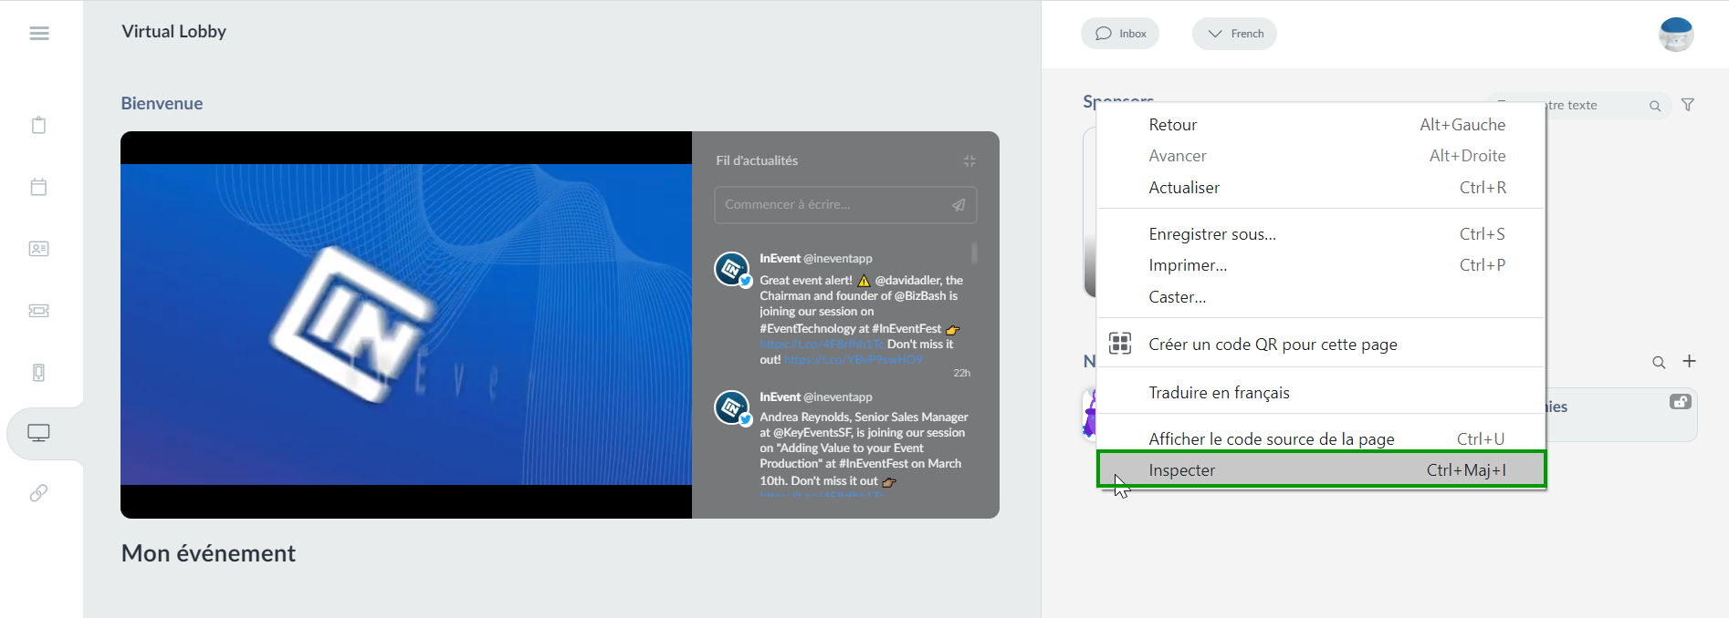Click the 22h timestamp on first tweet
Image resolution: width=1729 pixels, height=618 pixels.
[x=962, y=373]
